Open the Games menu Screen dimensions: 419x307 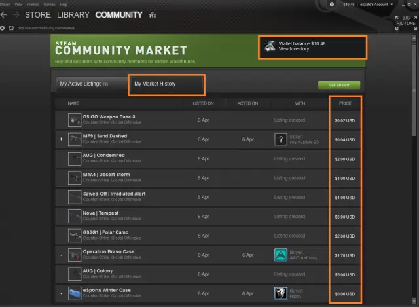point(50,5)
